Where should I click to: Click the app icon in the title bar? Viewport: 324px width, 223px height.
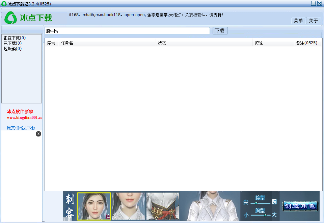coord(3,3)
